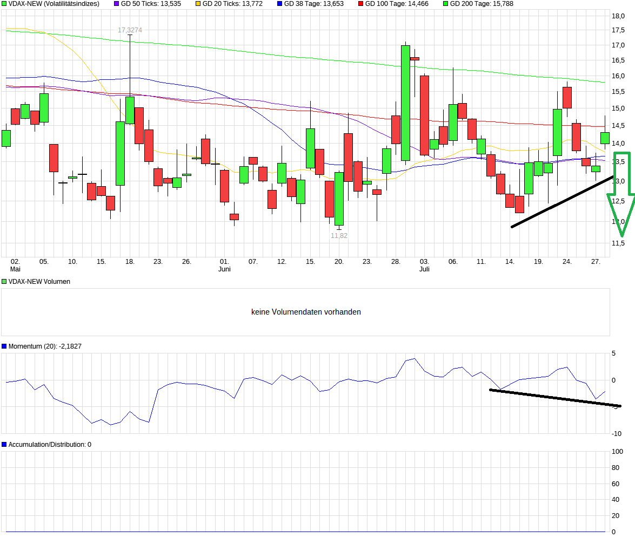
Task: Click the Accumulation/Distribution legend square
Action: tap(4, 445)
